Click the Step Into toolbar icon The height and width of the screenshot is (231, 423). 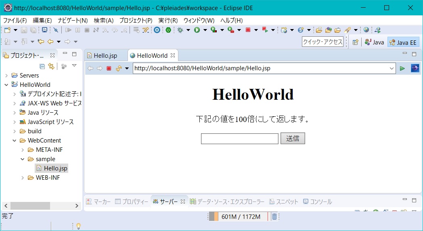pos(105,30)
